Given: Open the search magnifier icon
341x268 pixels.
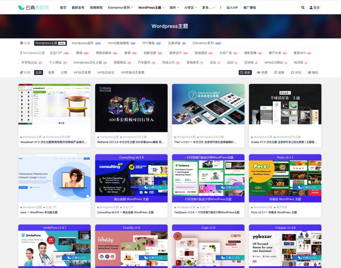Looking at the screenshot, I should tap(303, 7).
